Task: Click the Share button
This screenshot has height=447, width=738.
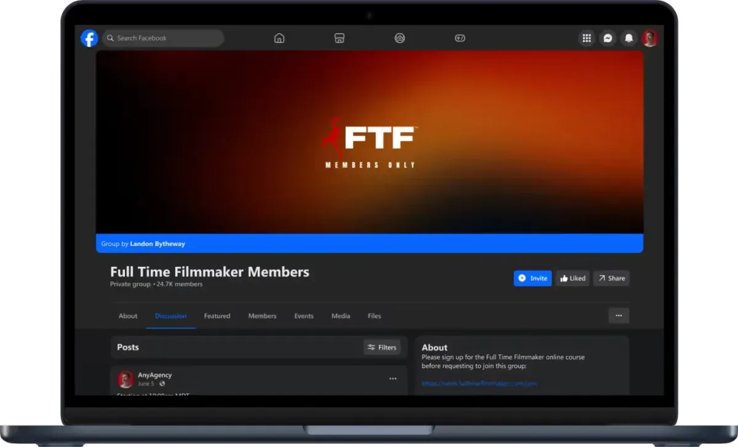Action: tap(611, 279)
